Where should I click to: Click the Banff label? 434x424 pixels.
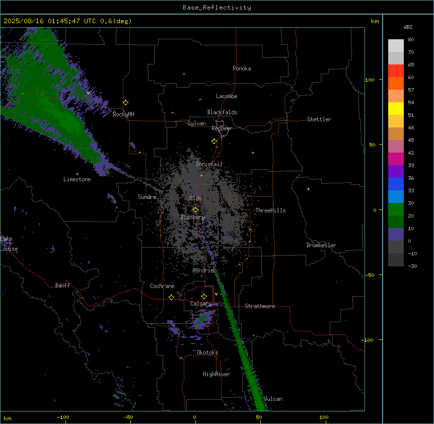pos(62,286)
